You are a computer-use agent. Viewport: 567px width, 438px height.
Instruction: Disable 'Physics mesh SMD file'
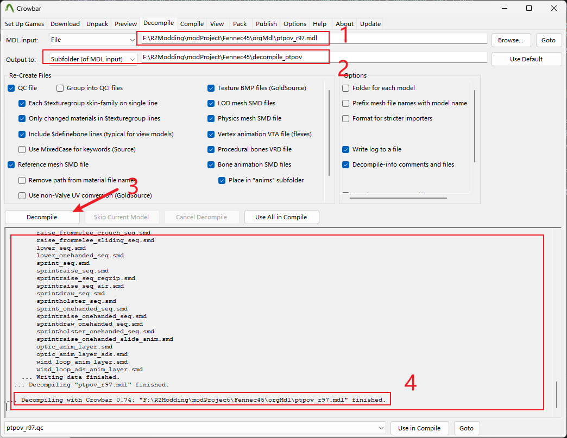(210, 118)
